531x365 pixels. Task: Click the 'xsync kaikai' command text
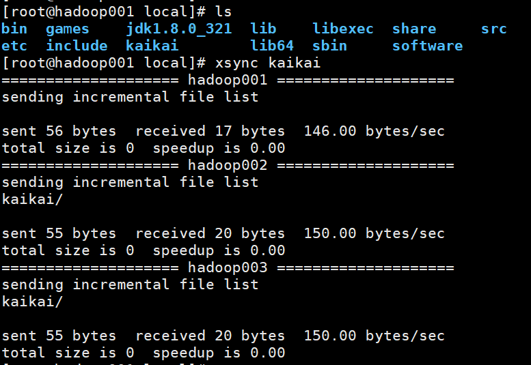point(267,63)
